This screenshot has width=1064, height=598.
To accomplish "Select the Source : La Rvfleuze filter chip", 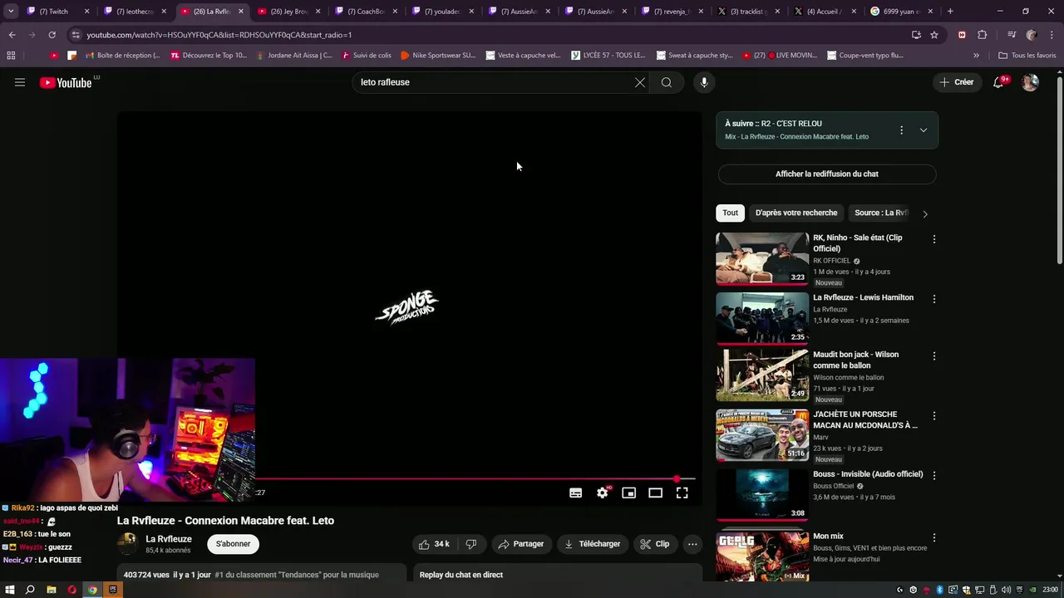I will coord(881,213).
